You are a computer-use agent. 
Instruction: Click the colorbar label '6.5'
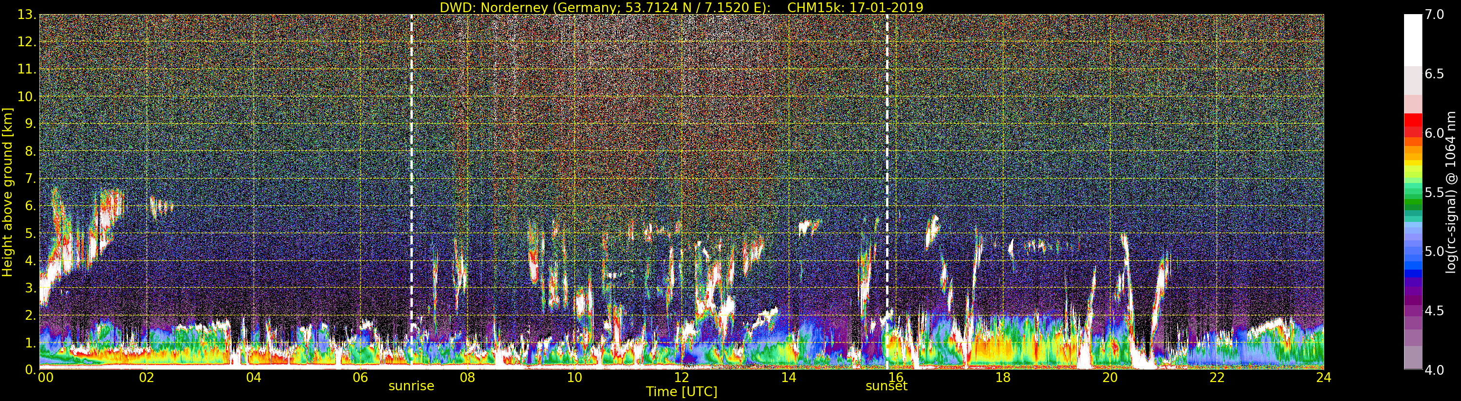(1434, 74)
